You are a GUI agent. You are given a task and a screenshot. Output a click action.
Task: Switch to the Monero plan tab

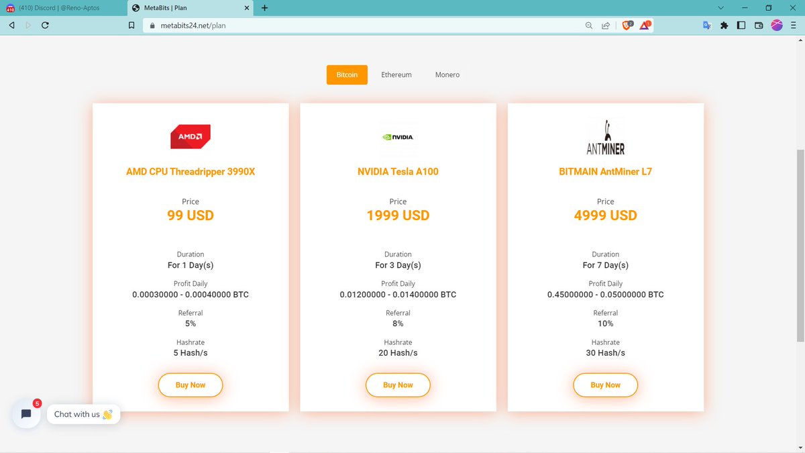point(447,74)
